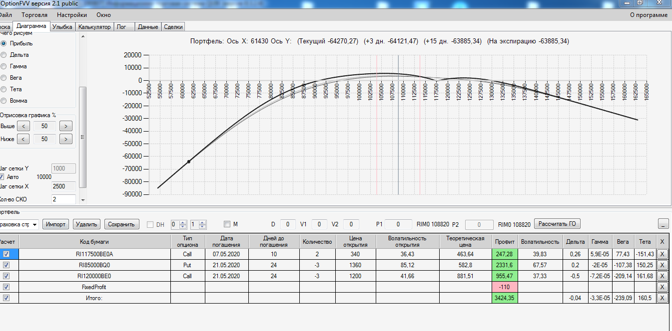Click the RI120000BE0 security code cell
The width and height of the screenshot is (672, 331).
coord(94,276)
